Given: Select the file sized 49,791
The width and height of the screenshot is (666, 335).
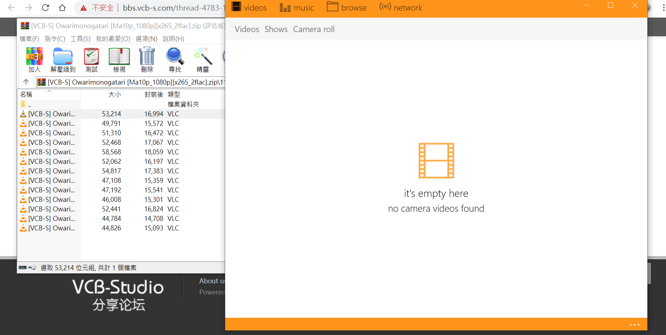Looking at the screenshot, I should pos(121,123).
